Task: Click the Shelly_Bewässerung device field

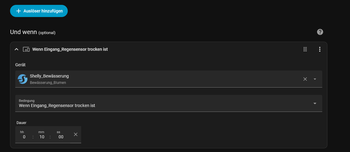Action: pos(153,79)
